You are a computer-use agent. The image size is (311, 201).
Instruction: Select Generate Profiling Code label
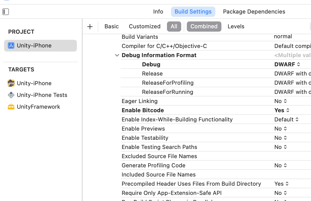153,165
